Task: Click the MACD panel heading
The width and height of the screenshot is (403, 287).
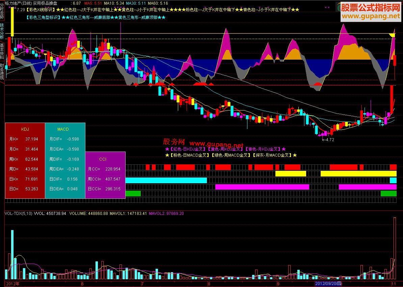Action: [x=63, y=129]
